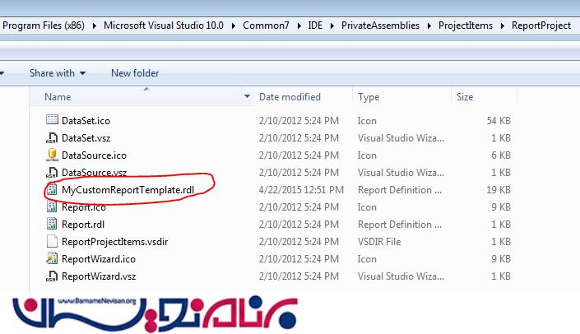Screen dimensions: 580x334
Task: Open the Share with dropdown menu
Action: (x=57, y=73)
